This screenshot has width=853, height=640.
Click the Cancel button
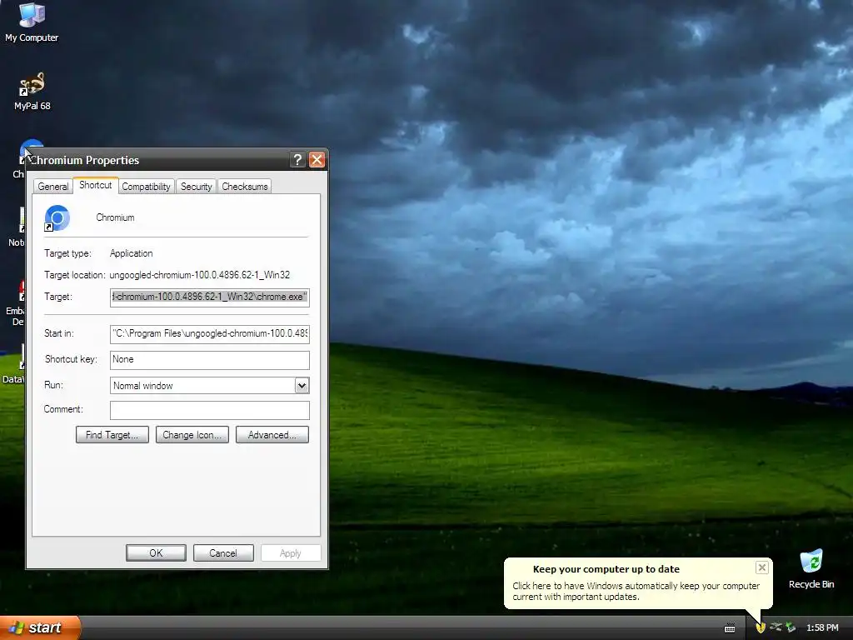tap(223, 552)
